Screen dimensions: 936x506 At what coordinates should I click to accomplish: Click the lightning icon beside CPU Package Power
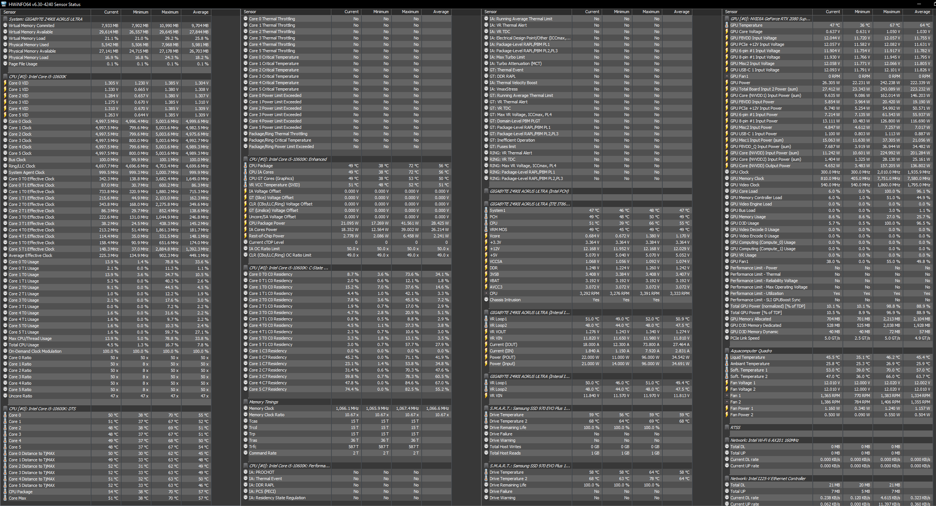coord(246,223)
